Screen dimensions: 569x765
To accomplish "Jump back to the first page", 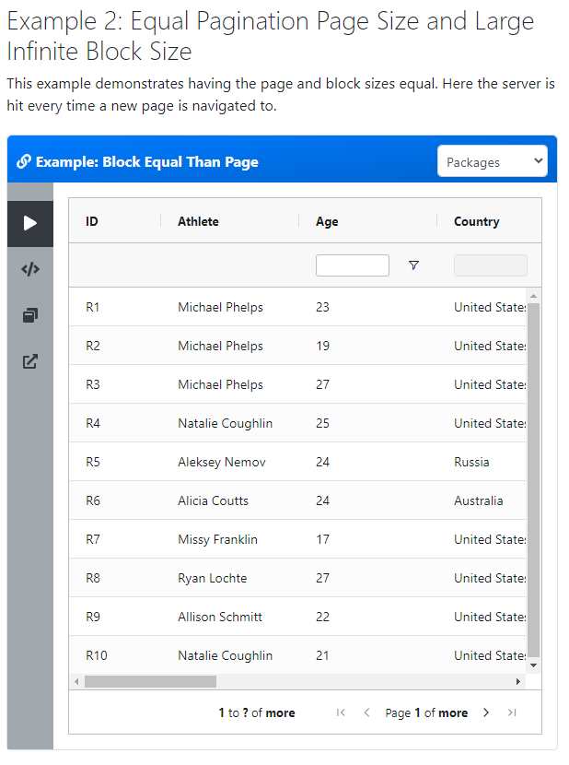I will pos(341,712).
